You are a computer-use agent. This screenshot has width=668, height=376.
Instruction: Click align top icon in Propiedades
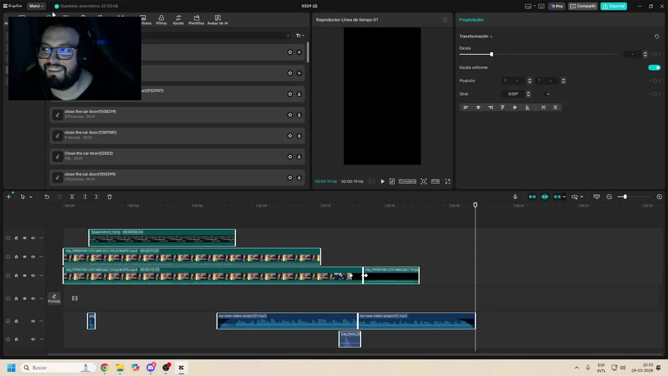503,107
